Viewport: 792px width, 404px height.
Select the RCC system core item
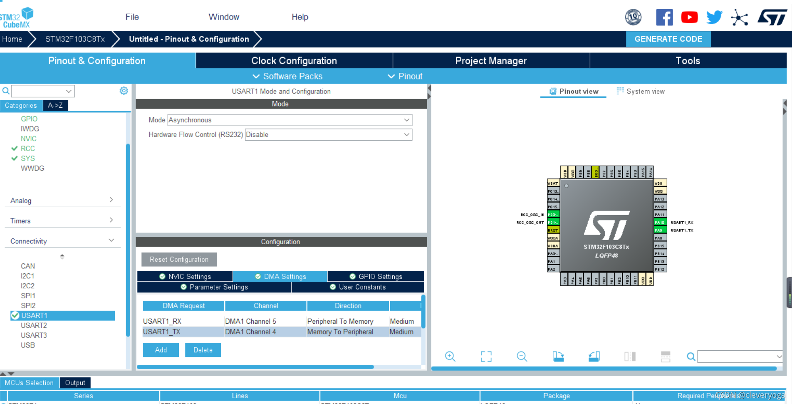pyautogui.click(x=27, y=149)
